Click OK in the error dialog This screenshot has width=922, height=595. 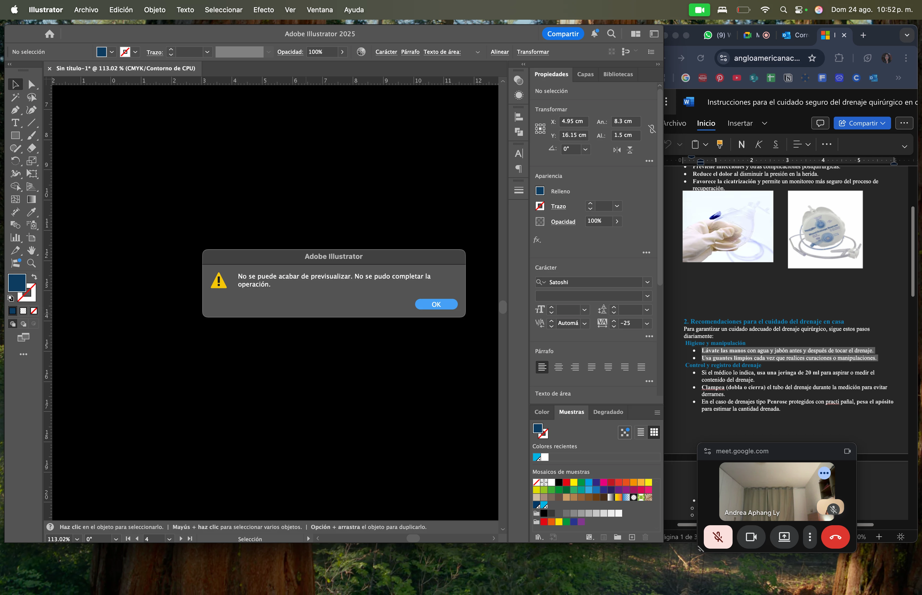436,304
